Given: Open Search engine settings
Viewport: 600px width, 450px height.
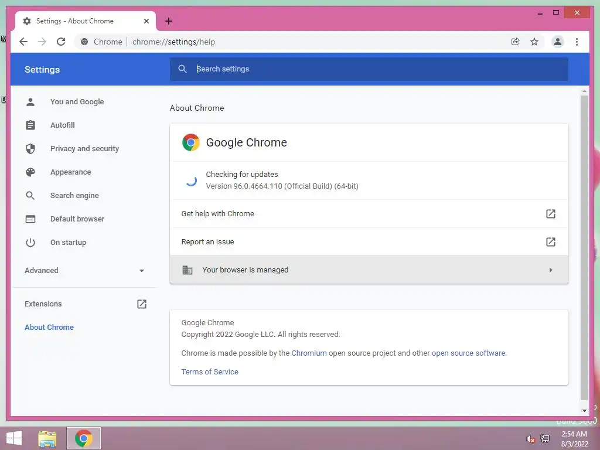Looking at the screenshot, I should tap(74, 196).
